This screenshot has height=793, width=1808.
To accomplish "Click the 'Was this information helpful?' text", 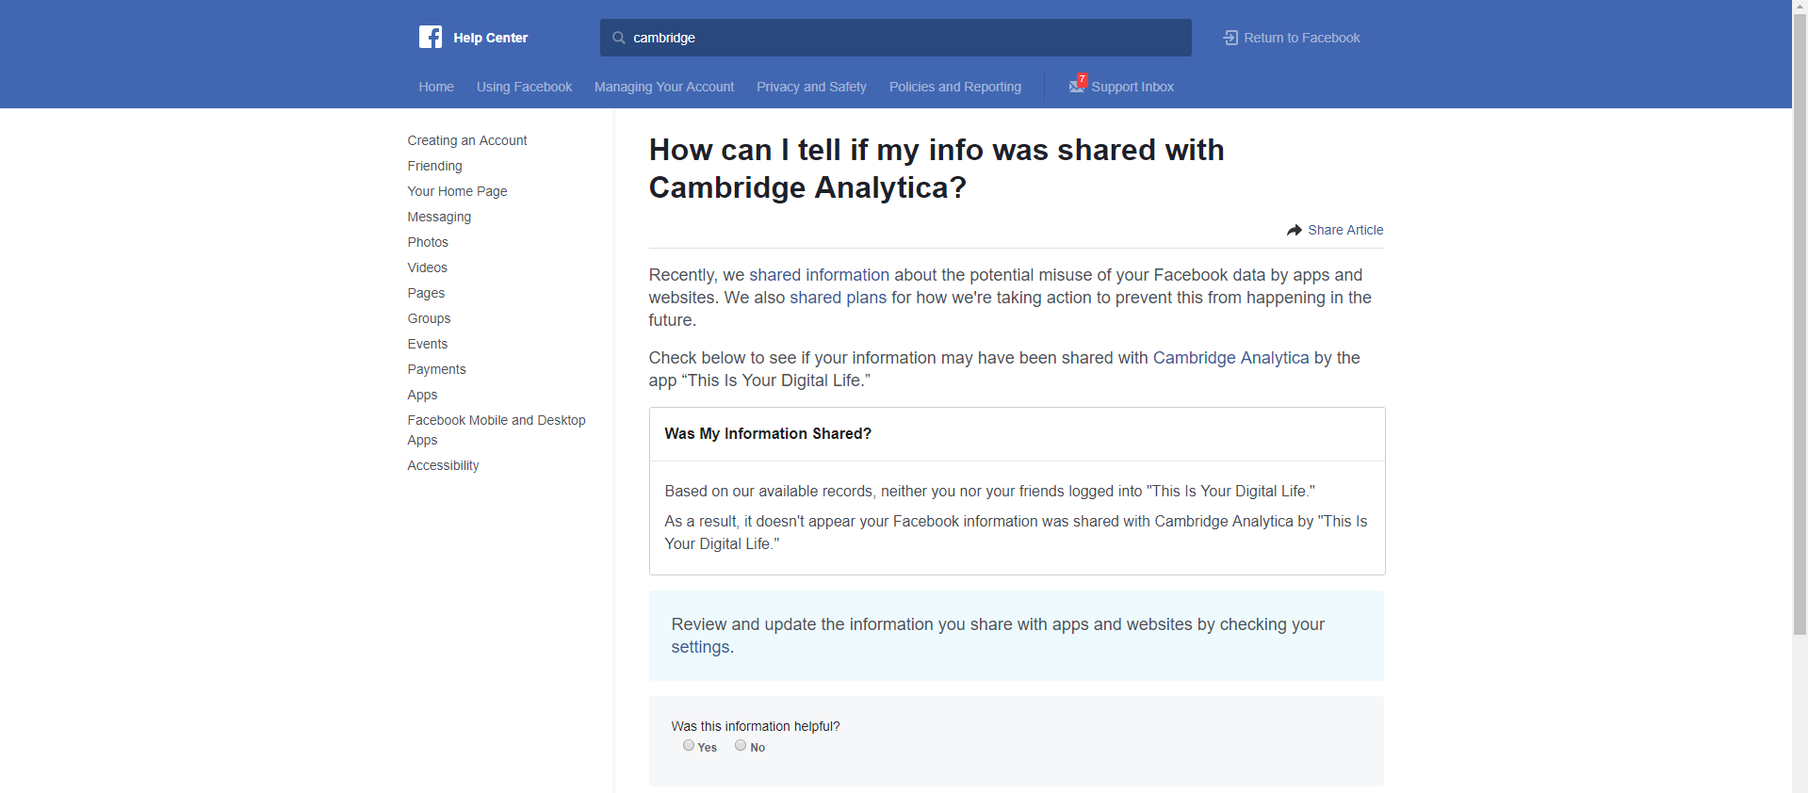I will [756, 726].
